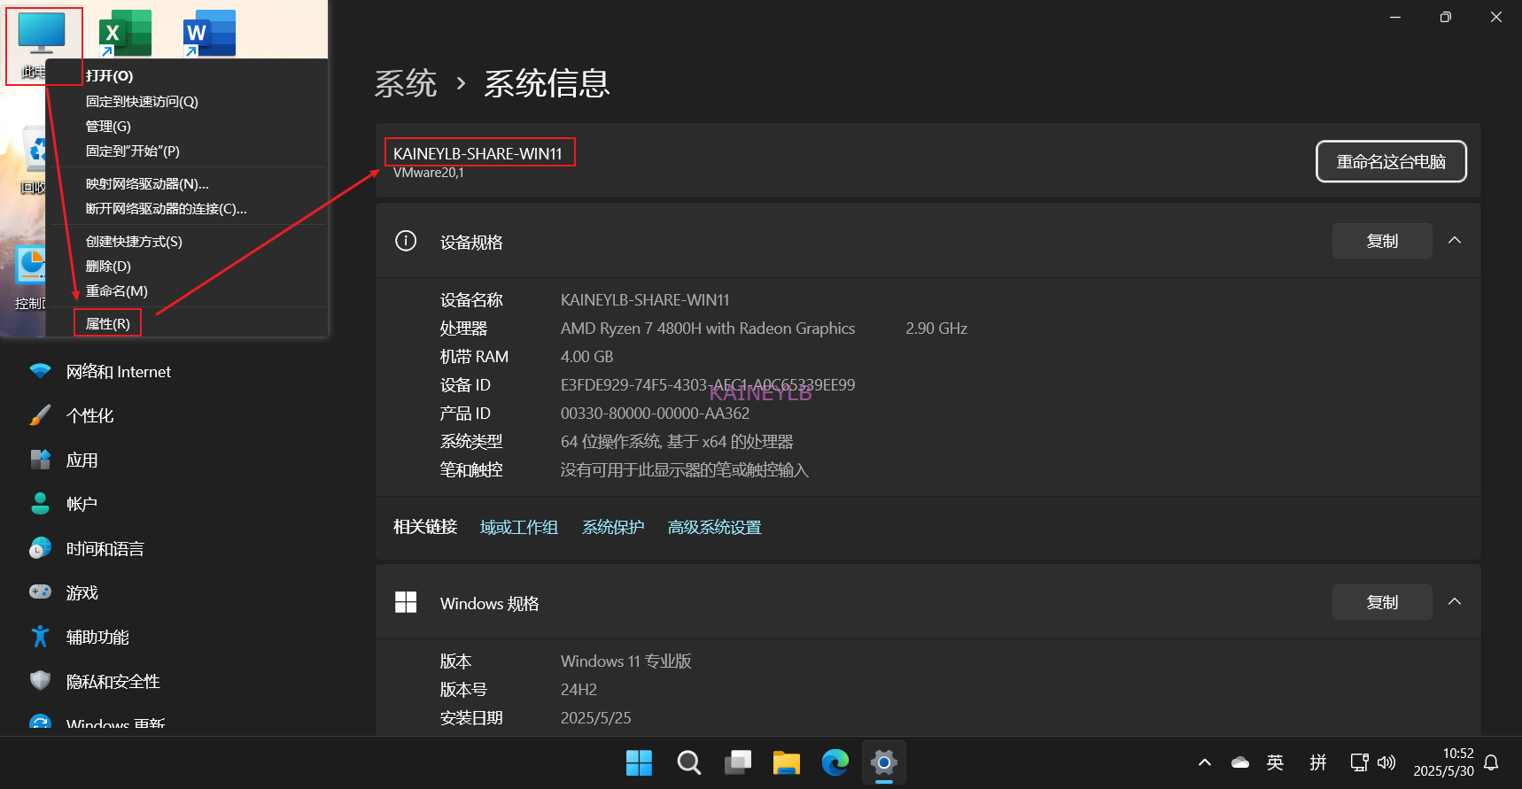Collapse the Windows specifications section
This screenshot has width=1522, height=789.
(x=1455, y=602)
